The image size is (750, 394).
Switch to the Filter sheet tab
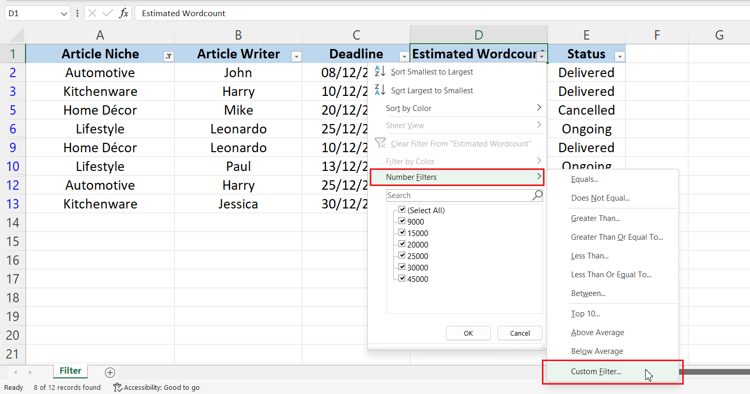(70, 371)
